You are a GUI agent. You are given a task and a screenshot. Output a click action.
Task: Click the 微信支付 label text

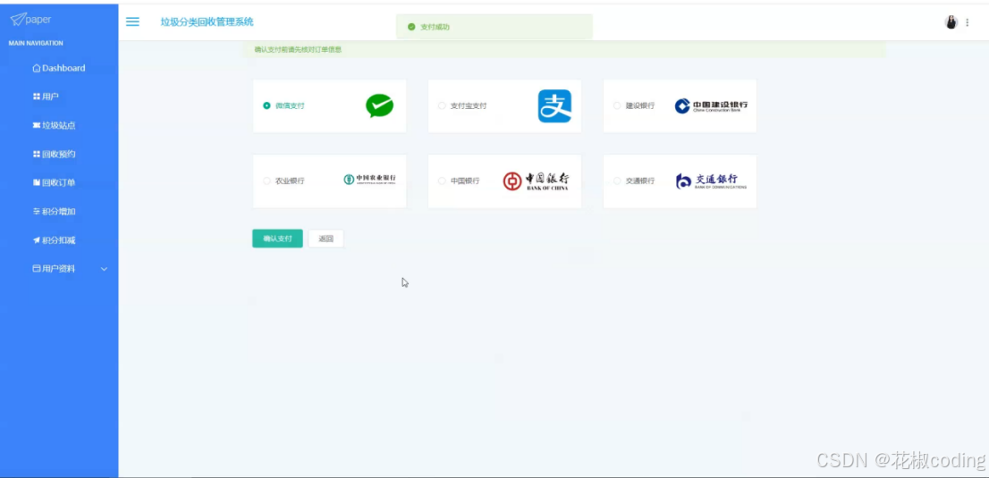tap(290, 106)
